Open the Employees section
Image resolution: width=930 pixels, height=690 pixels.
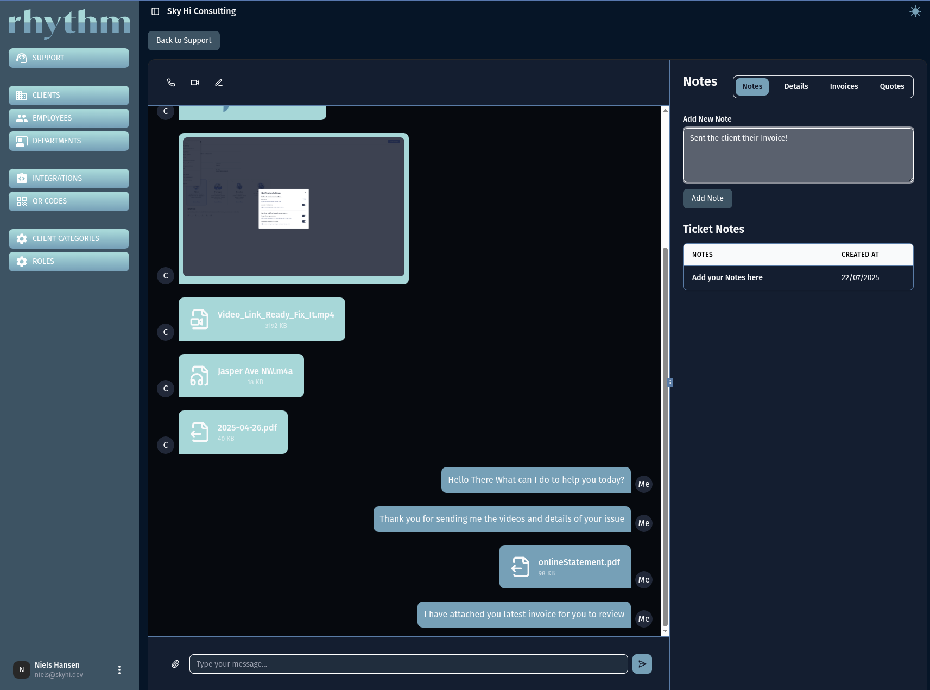click(69, 118)
